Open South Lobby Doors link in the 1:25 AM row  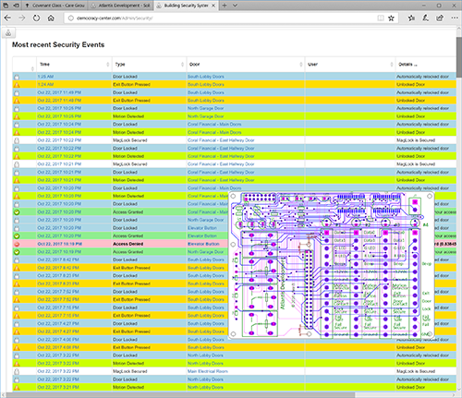coord(206,77)
